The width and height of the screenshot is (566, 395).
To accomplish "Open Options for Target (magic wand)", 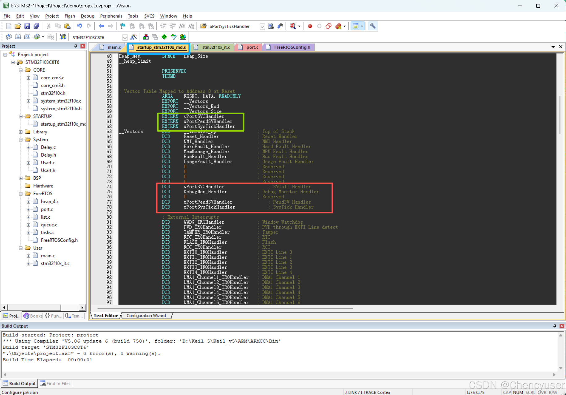I will pos(134,37).
